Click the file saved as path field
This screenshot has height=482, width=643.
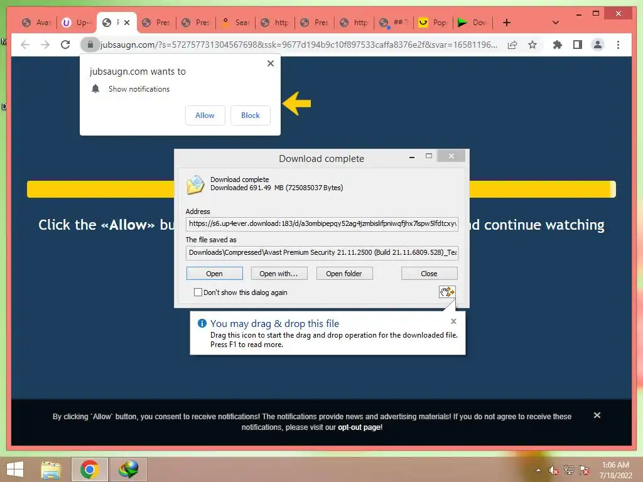pyautogui.click(x=322, y=252)
